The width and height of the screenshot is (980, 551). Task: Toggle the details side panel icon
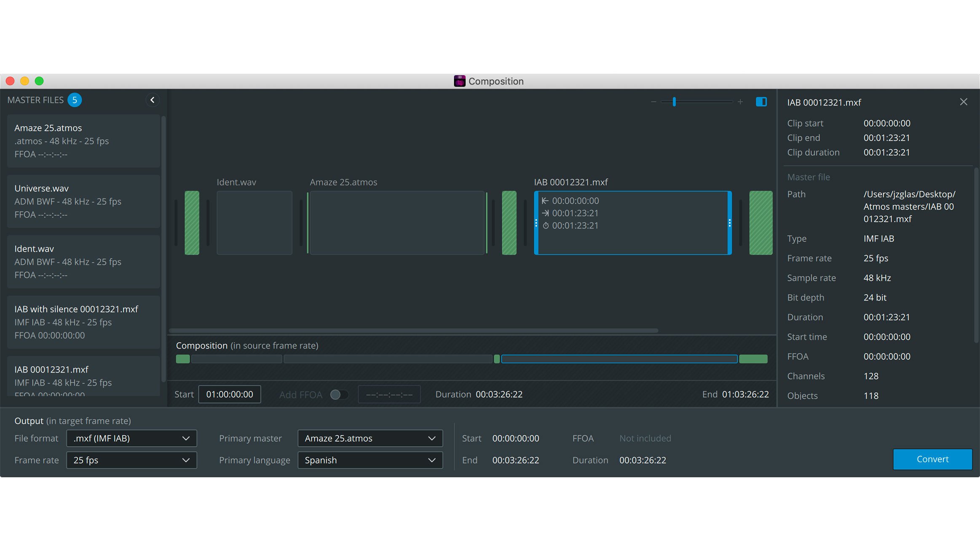(761, 102)
